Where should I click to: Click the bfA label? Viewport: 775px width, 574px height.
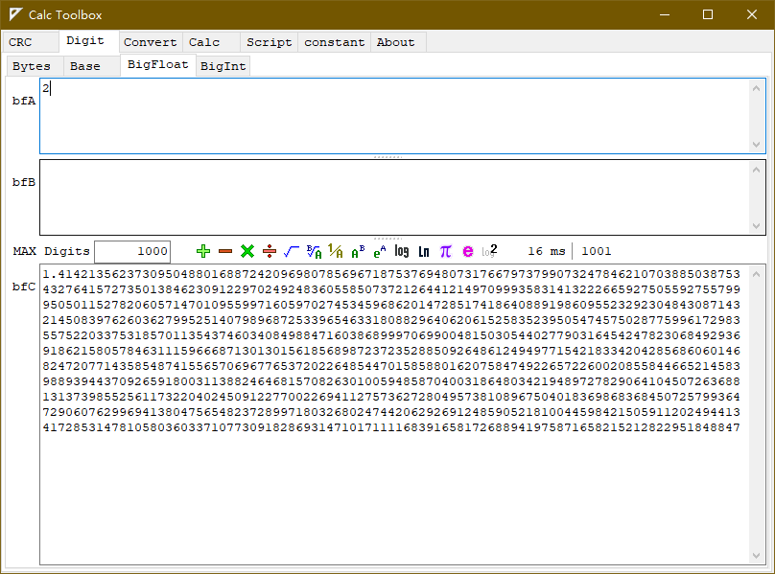pyautogui.click(x=24, y=101)
